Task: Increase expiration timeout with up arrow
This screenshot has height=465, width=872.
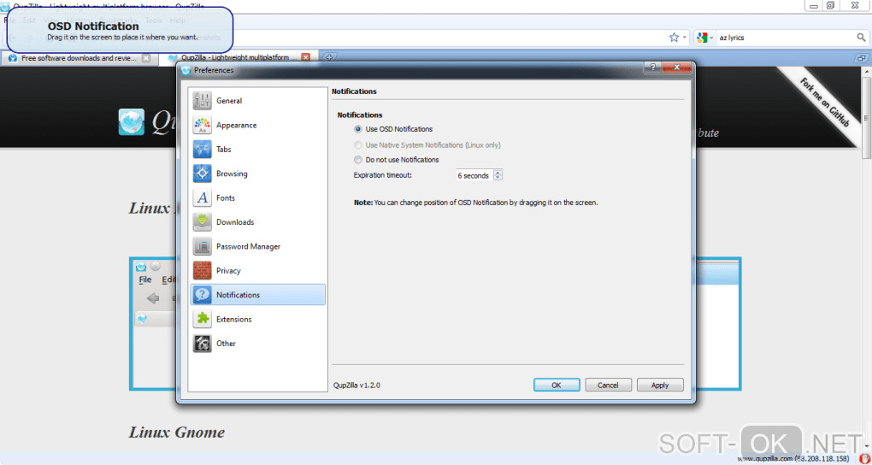Action: click(498, 173)
